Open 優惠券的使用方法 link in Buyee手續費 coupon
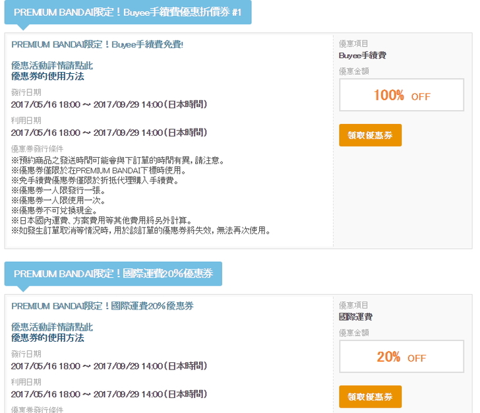Viewport: 480px width, 413px height. click(47, 76)
